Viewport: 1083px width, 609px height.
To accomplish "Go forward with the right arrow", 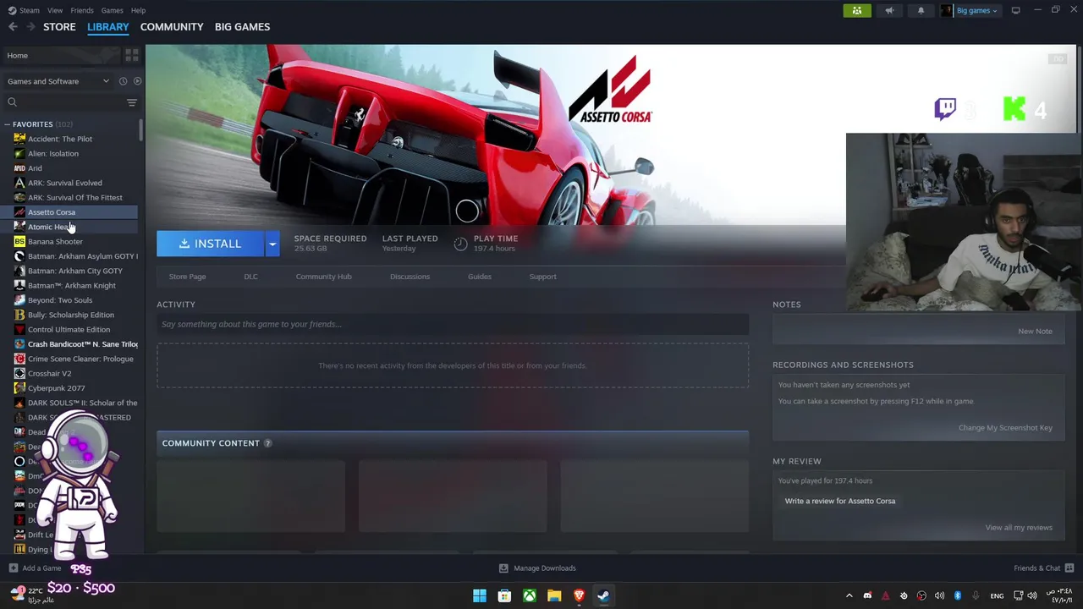I will [x=30, y=27].
